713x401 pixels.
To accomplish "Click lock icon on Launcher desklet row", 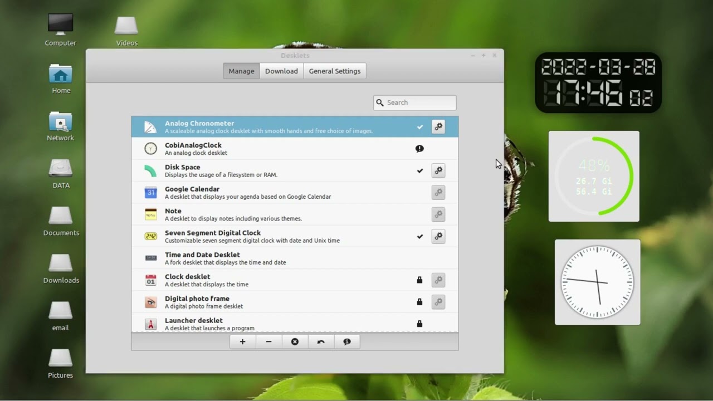I will [419, 324].
